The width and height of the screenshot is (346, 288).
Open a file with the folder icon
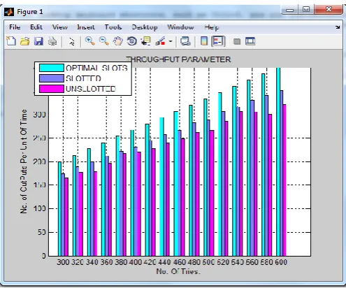tap(24, 41)
